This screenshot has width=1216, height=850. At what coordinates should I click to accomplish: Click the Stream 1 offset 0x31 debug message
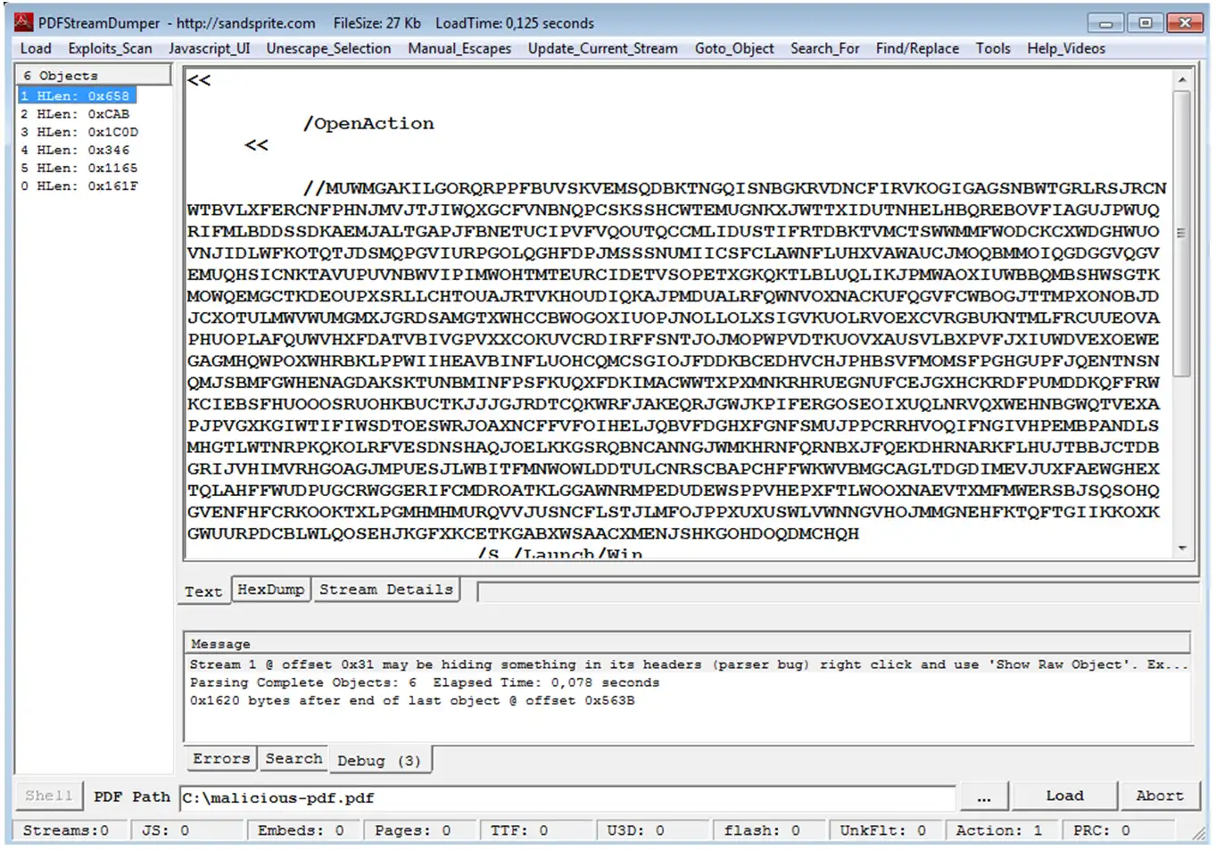(x=688, y=664)
